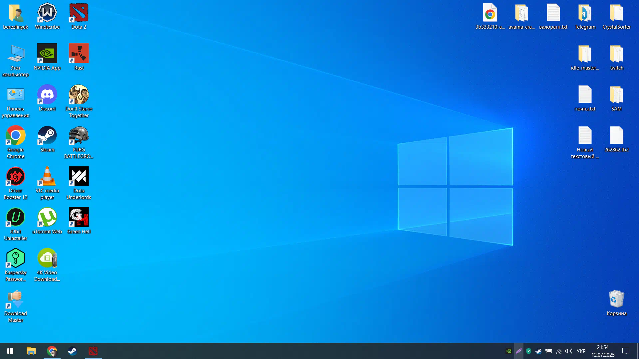Select the VLC media player shortcut
The height and width of the screenshot is (359, 639).
47,183
